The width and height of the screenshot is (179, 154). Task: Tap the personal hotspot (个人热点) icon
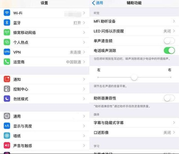click(7, 42)
